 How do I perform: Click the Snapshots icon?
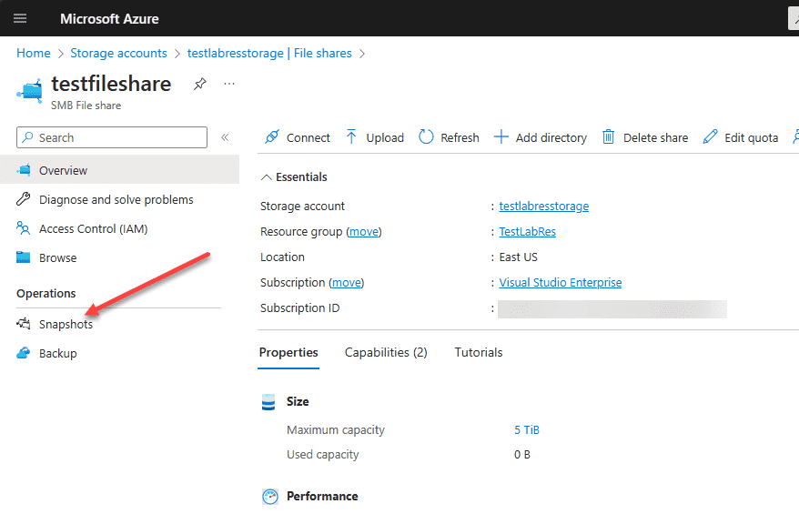(x=24, y=323)
